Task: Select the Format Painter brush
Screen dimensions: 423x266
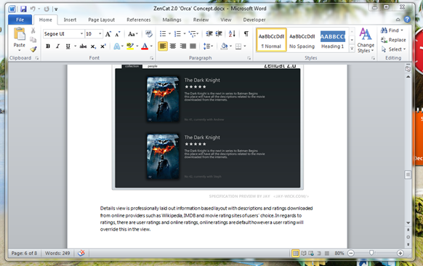Action: click(33, 49)
